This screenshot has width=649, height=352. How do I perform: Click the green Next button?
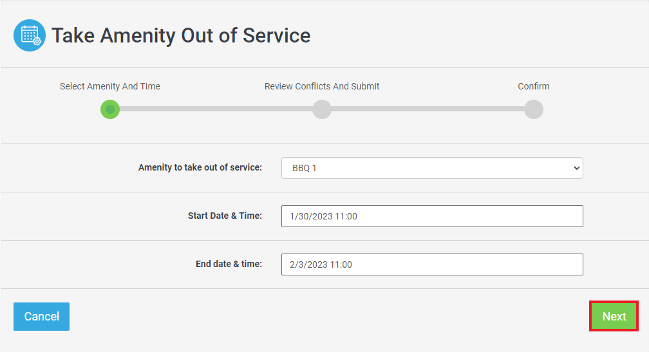coord(614,317)
